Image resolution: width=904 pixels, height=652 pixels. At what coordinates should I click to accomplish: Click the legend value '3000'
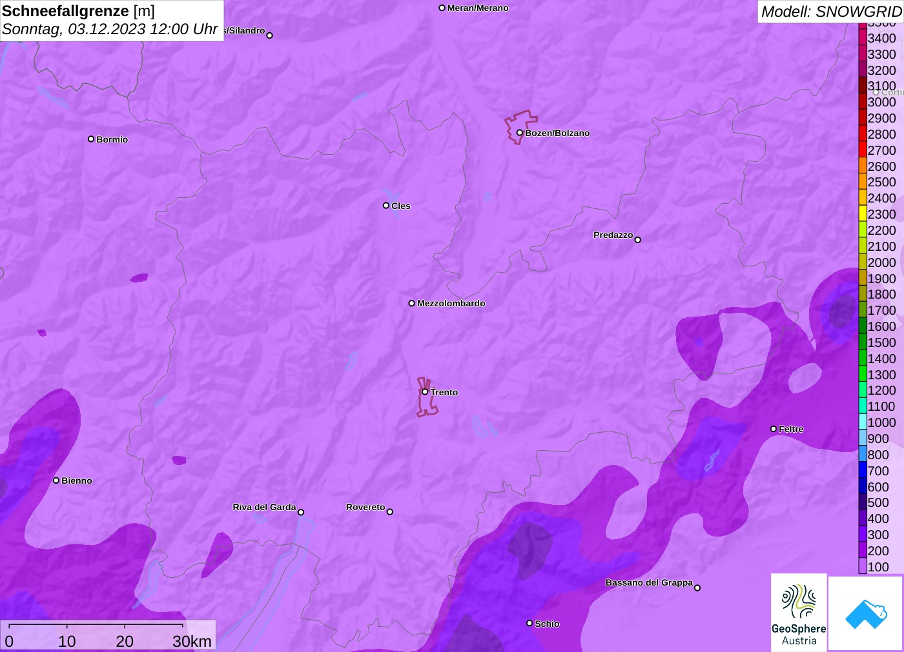[881, 102]
